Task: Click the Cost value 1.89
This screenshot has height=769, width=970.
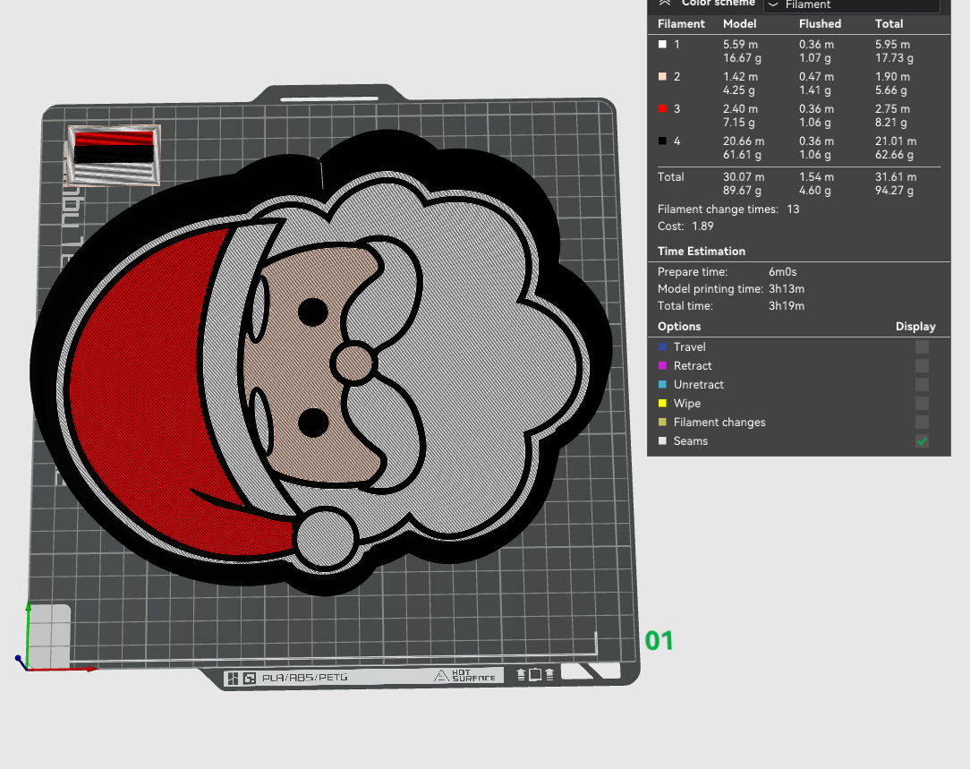Action: tap(702, 226)
